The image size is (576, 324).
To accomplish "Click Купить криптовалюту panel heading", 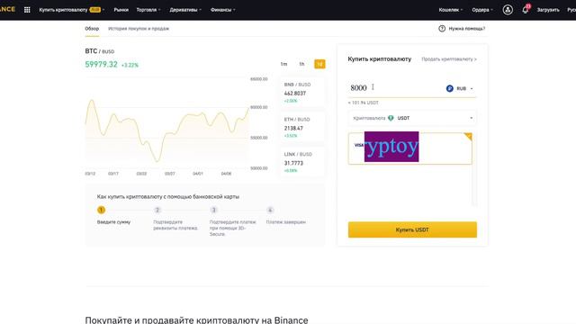I will click(380, 58).
